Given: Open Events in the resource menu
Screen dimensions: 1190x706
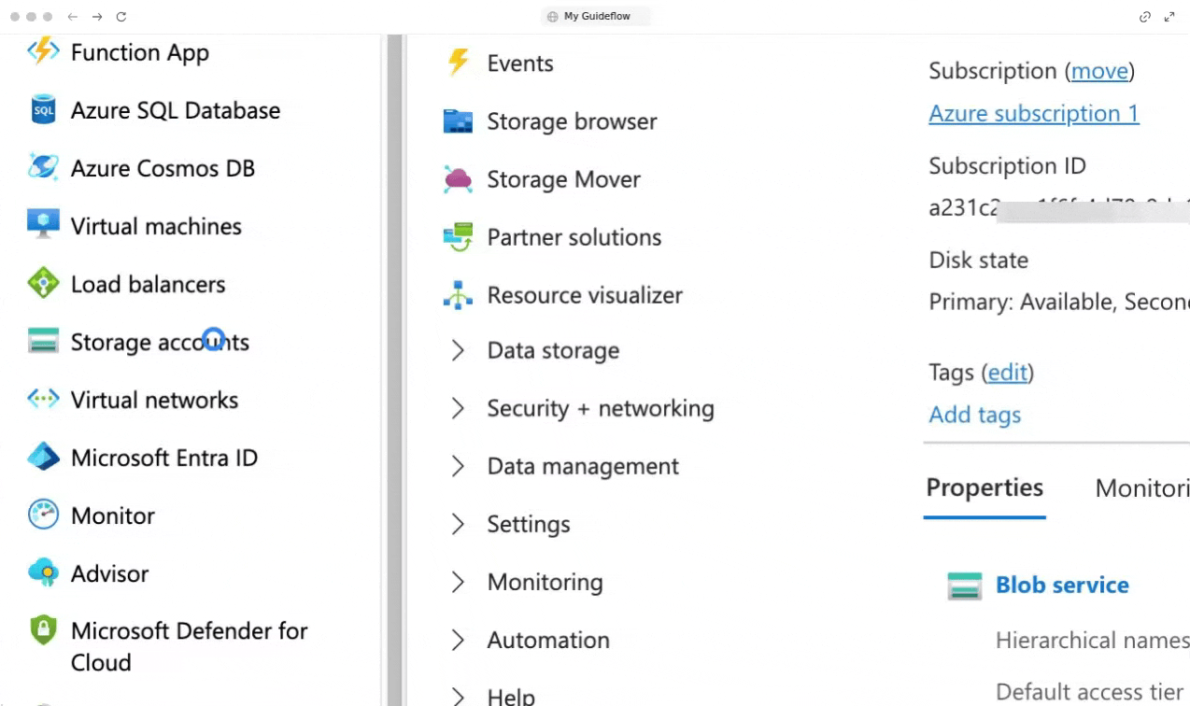Looking at the screenshot, I should 520,64.
